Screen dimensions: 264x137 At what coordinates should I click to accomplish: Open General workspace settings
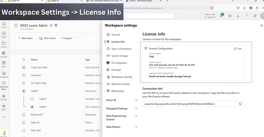click(x=113, y=35)
